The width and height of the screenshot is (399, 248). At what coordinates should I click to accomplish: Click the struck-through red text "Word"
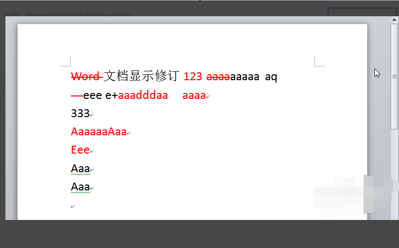85,76
